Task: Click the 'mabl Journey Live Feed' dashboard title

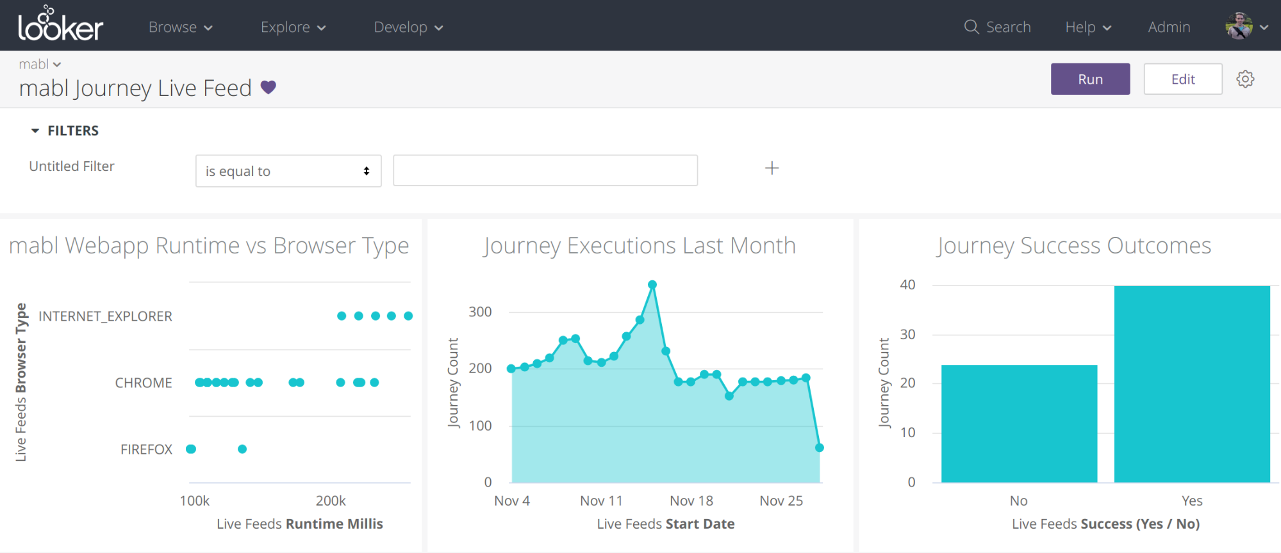Action: point(135,88)
